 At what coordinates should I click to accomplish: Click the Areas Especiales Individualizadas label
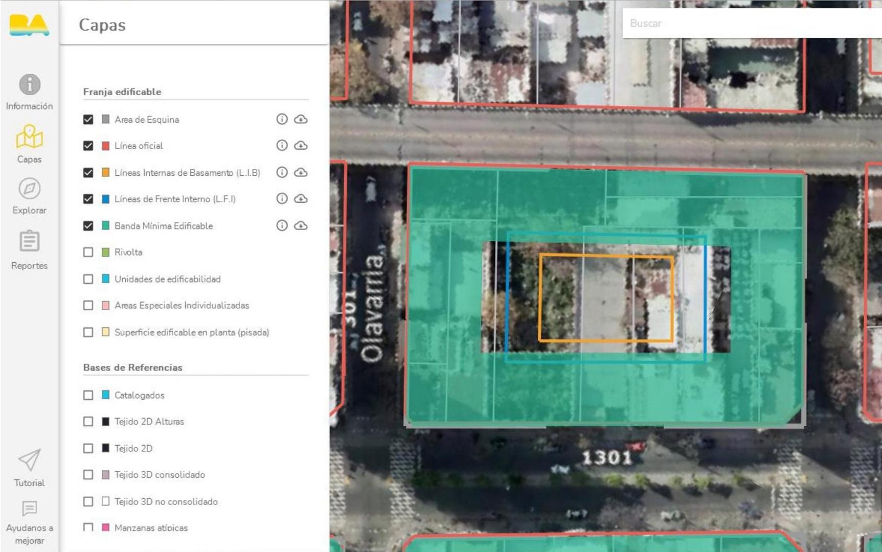pos(182,305)
